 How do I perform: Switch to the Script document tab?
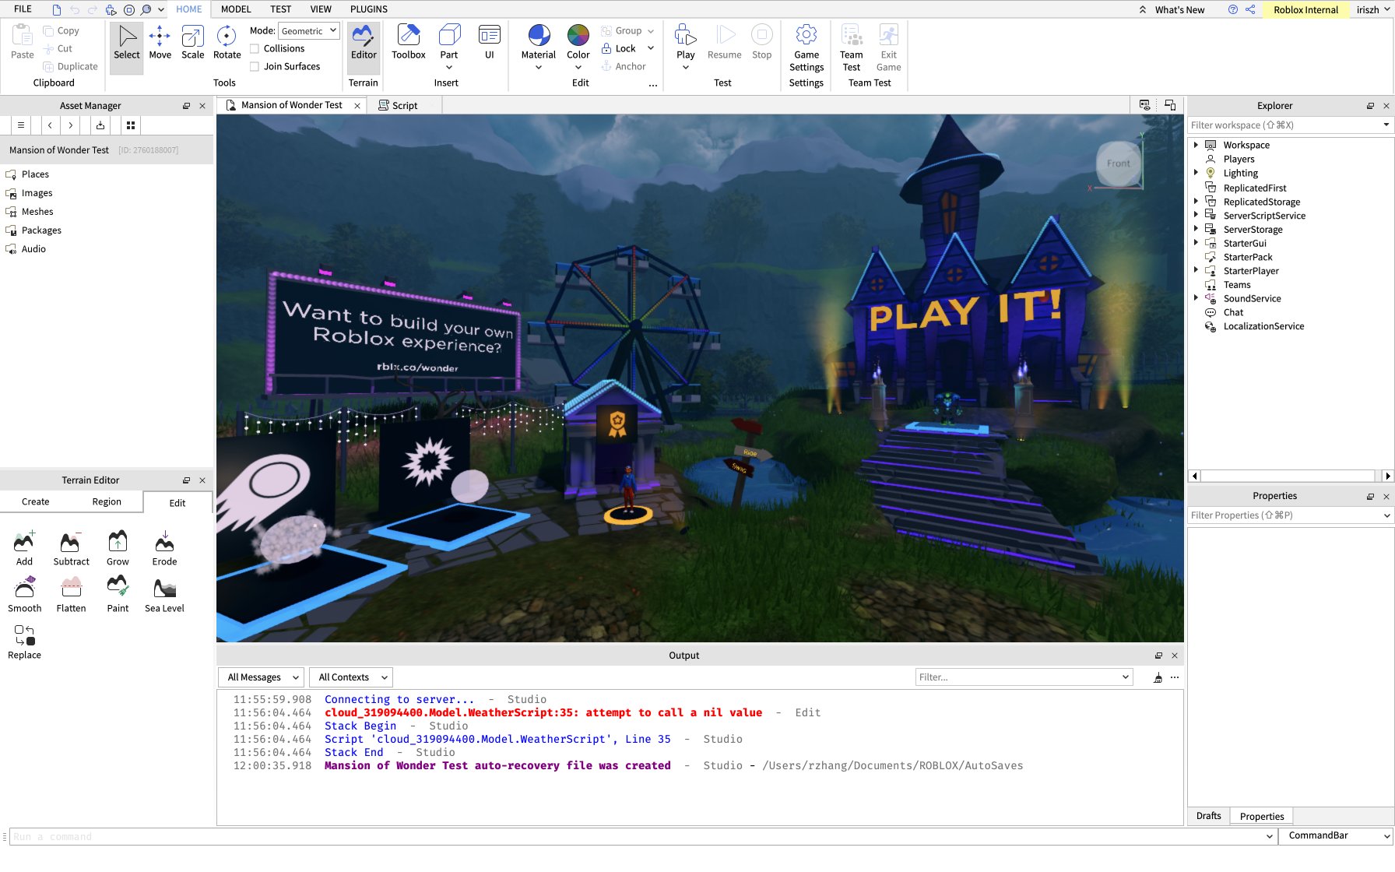coord(404,105)
